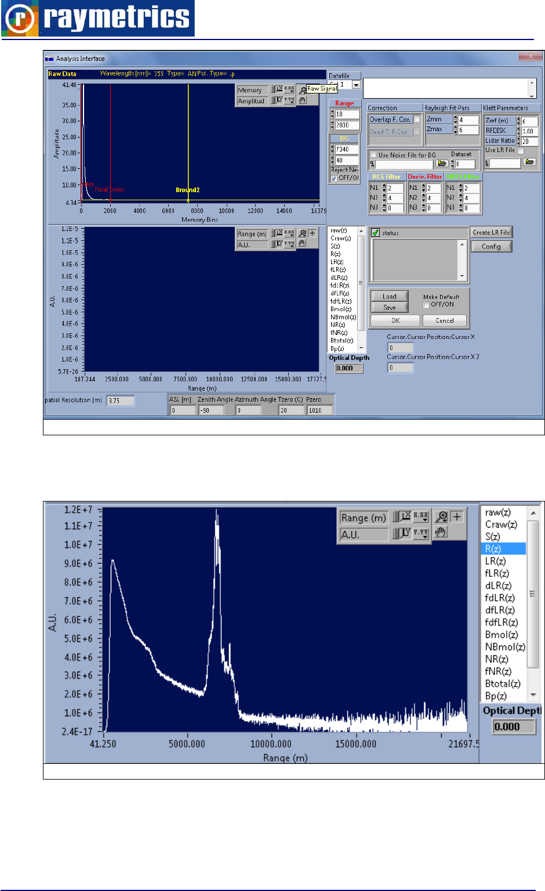Image resolution: width=545 pixels, height=891 pixels.
Task: Browse for LR file with folder icon
Action: [x=529, y=163]
